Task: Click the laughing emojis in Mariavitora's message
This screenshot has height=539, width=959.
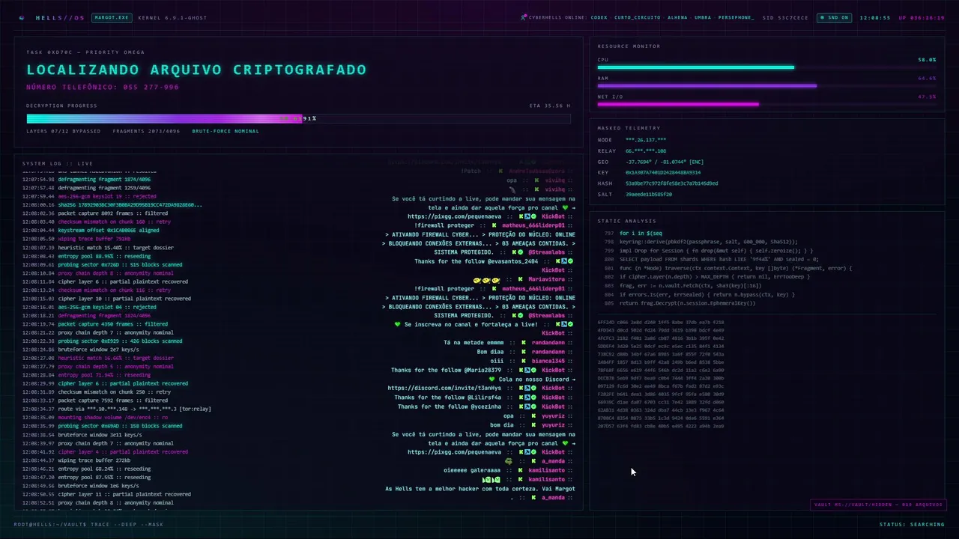Action: coord(486,279)
